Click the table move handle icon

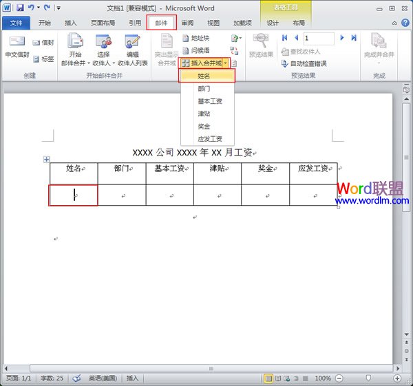(x=47, y=160)
